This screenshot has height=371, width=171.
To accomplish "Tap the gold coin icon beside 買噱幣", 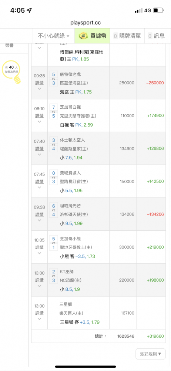I will [83, 36].
